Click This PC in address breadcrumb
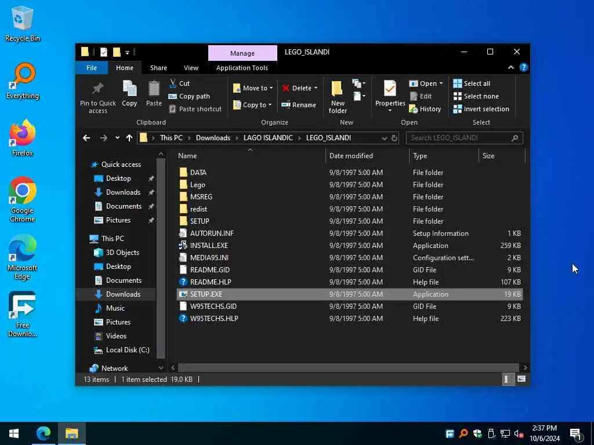Image resolution: width=594 pixels, height=445 pixels. 171,138
